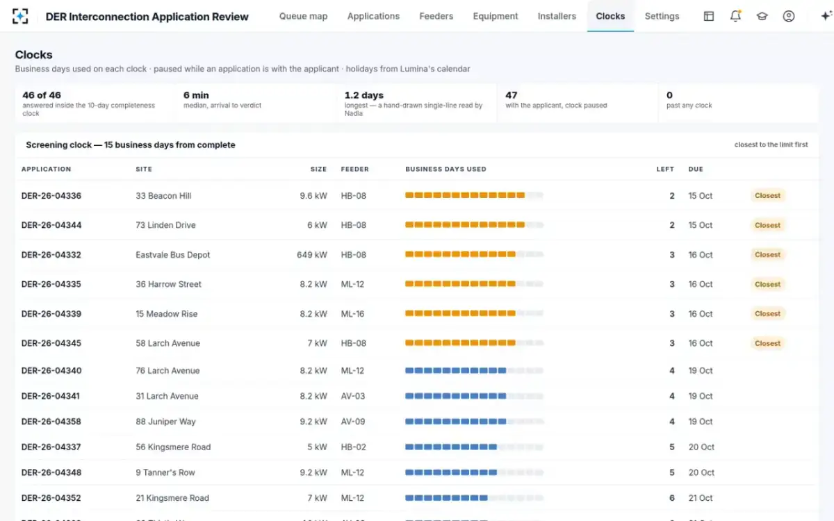Viewport: 834px width, 521px height.
Task: Go to the Feeders tab
Action: (436, 16)
